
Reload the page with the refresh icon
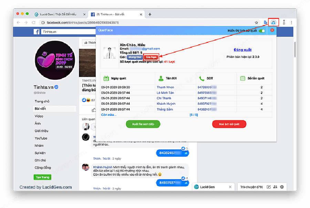[34, 22]
